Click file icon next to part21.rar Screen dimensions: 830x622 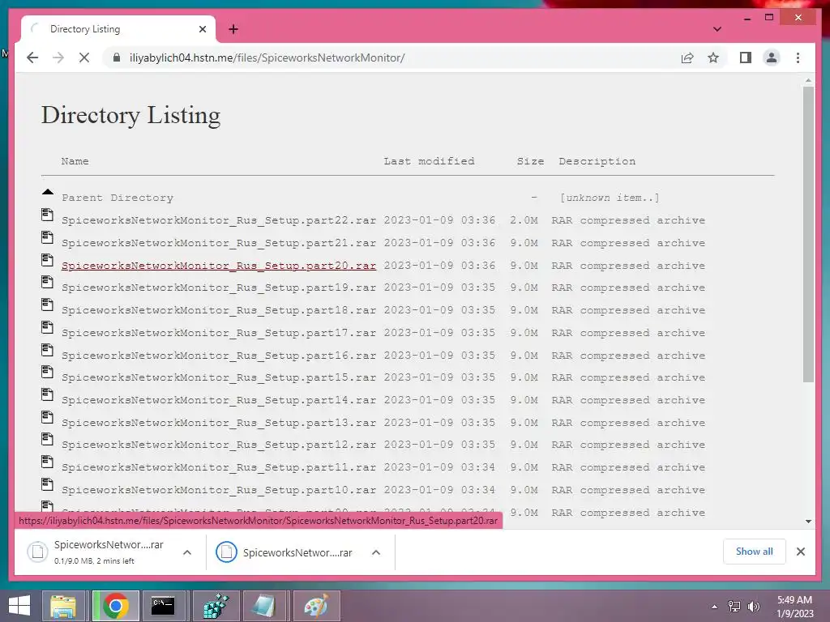point(48,237)
